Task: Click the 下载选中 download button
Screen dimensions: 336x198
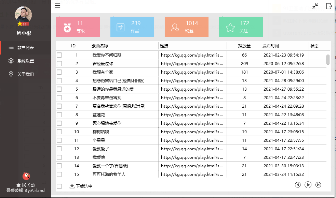Action: [81, 186]
